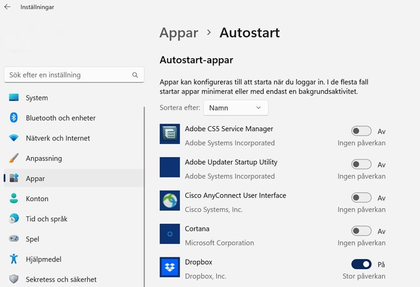420x287 pixels.
Task: Click the Konton person icon
Action: click(x=14, y=199)
